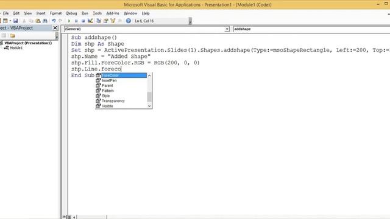The height and width of the screenshot is (219, 390).
Task: Click the Cut scissors icon
Action: (24, 21)
